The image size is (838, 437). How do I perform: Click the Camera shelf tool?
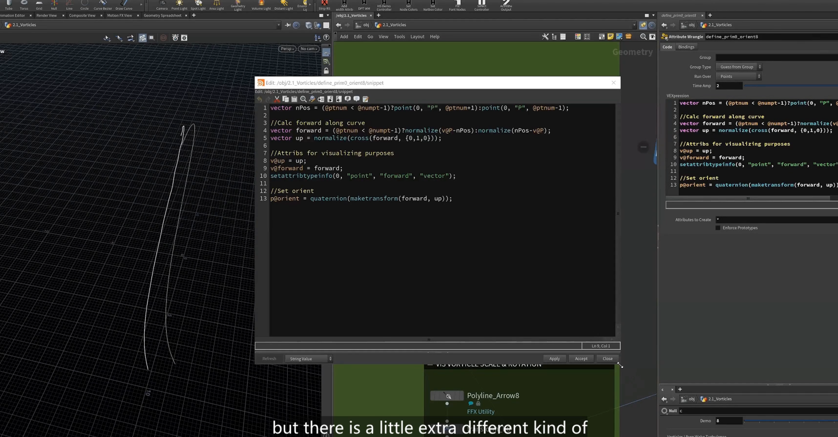(x=162, y=5)
